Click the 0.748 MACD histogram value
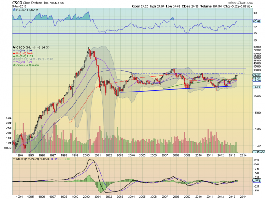Screen dimensions: 265x199 point(66,159)
